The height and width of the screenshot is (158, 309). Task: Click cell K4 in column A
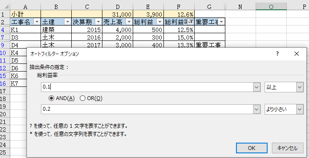point(18,53)
